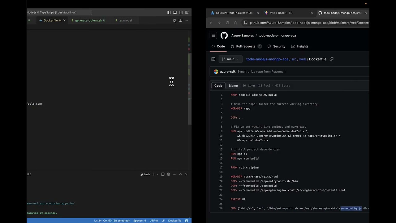
Task: Click the 'FROM nginx:alpine' code line
Action: coord(244,168)
